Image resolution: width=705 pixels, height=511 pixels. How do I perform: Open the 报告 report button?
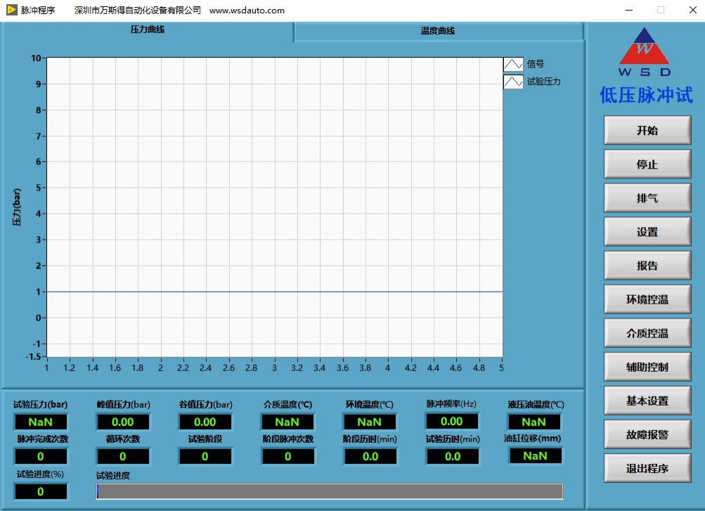pos(647,266)
